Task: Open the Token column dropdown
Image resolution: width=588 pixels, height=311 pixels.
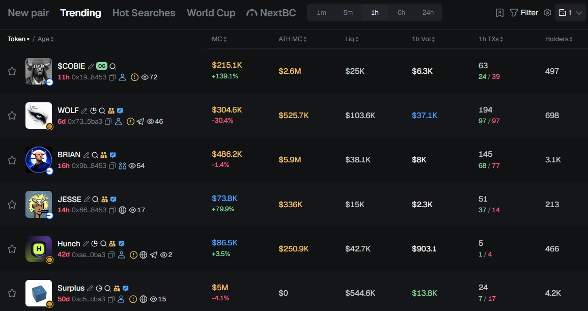Action: [x=18, y=39]
